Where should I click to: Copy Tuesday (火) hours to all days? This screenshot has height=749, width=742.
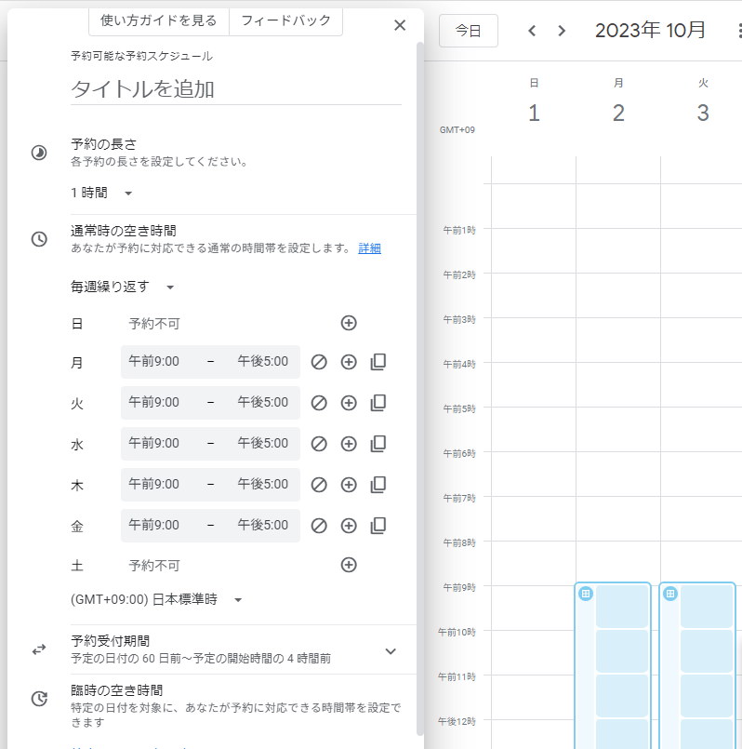(x=378, y=403)
